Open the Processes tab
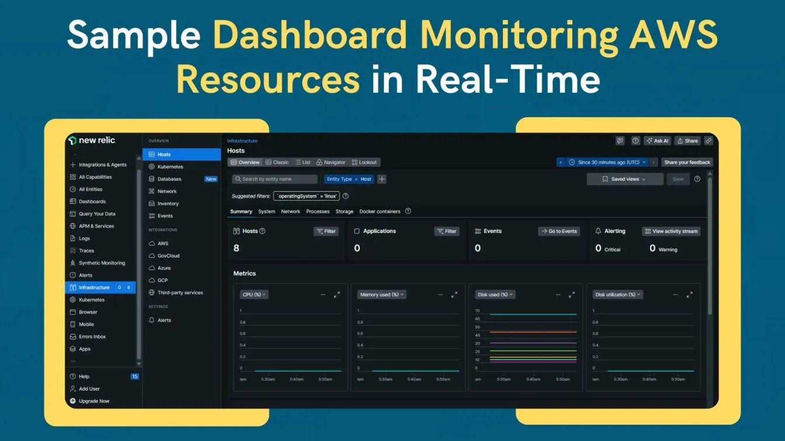The image size is (785, 441). [x=318, y=211]
